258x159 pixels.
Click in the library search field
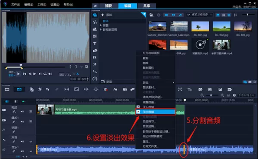(199, 15)
